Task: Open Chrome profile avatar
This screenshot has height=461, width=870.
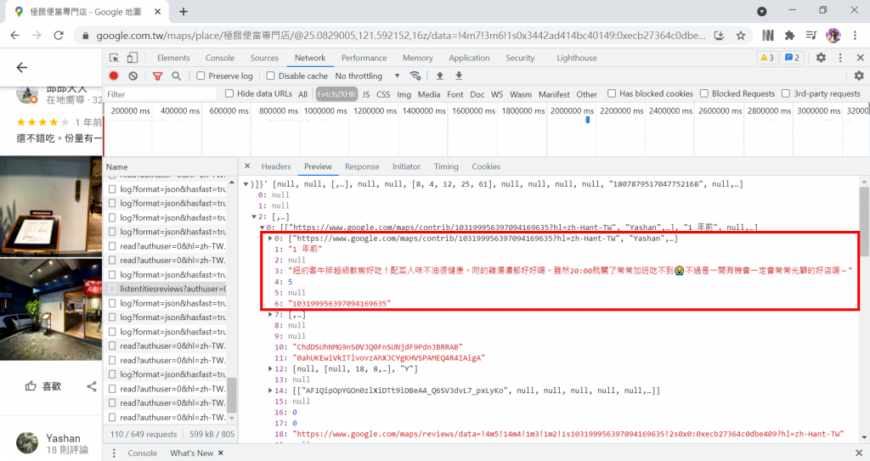Action: 833,36
